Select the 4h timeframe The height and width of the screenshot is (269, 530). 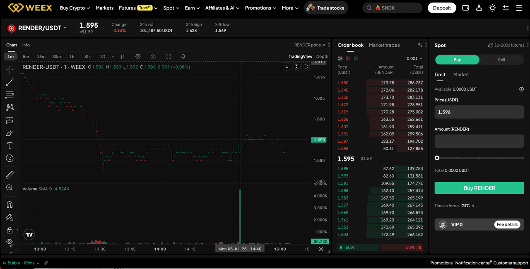click(87, 57)
